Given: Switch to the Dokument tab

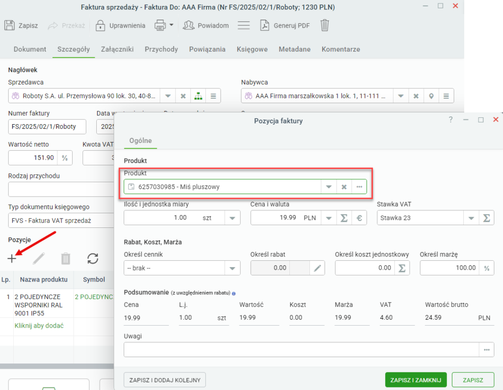Looking at the screenshot, I should tap(30, 49).
